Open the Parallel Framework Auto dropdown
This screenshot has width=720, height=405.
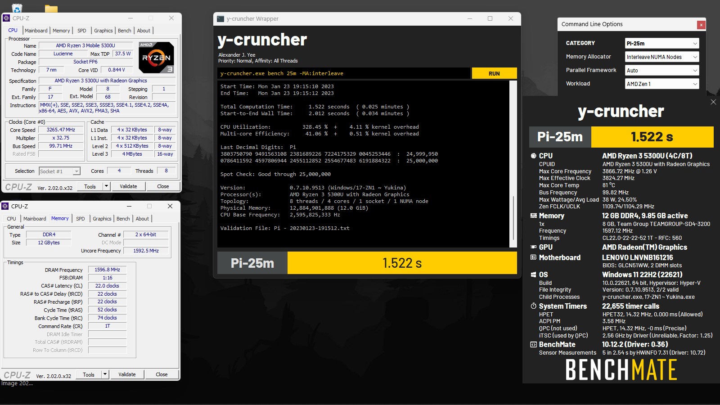(x=662, y=70)
